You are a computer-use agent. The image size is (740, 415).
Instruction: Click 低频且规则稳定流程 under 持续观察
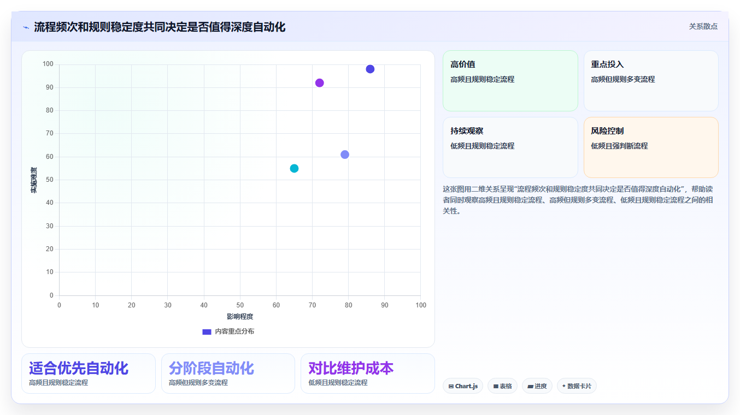click(x=482, y=146)
